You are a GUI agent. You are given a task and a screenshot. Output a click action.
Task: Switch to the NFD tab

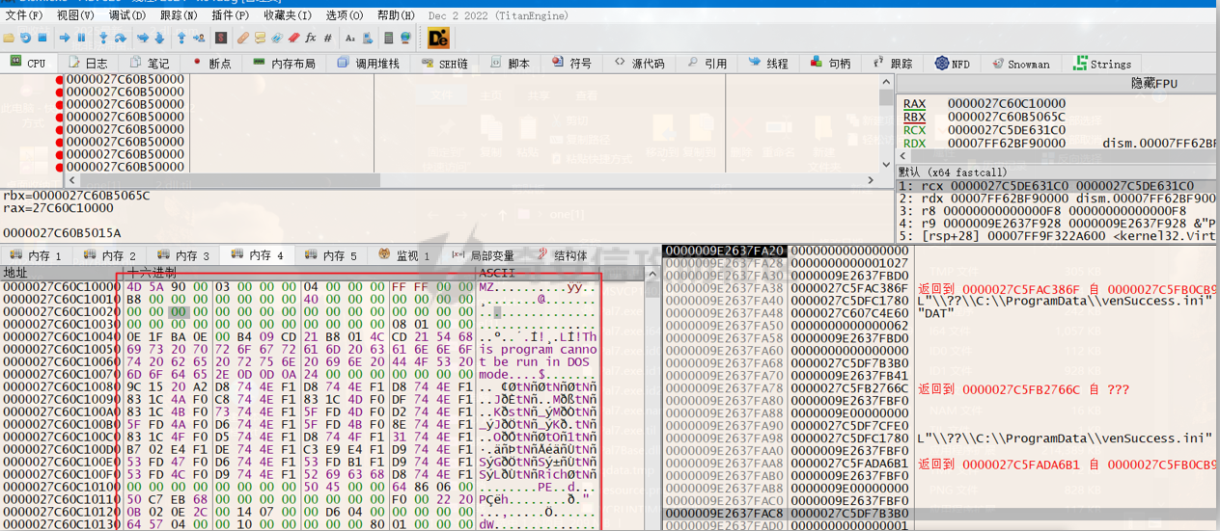tap(952, 64)
